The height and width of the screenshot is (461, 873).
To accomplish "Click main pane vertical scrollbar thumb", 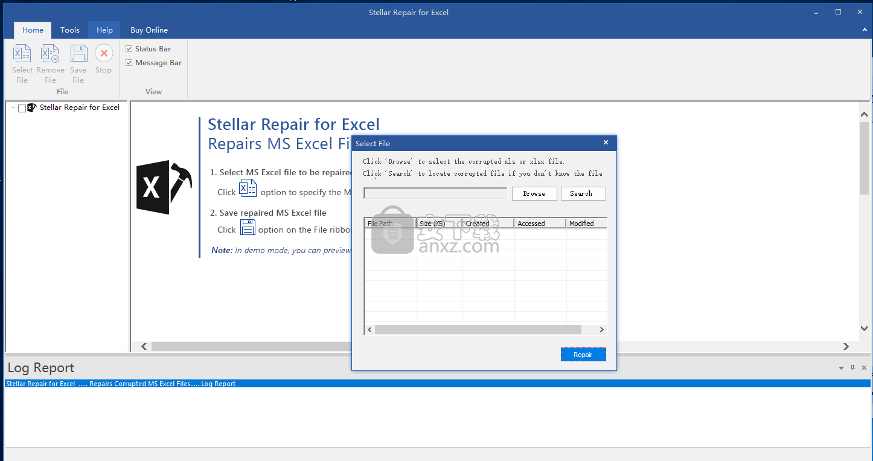I will pyautogui.click(x=865, y=157).
